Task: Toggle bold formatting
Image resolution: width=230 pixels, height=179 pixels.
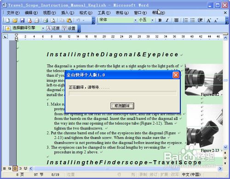Action: [x=160, y=20]
